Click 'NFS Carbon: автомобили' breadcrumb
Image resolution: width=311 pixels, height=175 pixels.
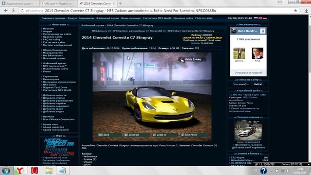pyautogui.click(x=129, y=31)
